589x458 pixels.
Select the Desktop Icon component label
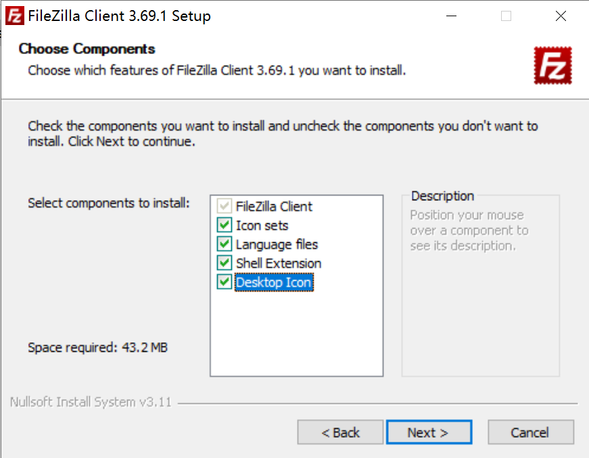tap(274, 282)
